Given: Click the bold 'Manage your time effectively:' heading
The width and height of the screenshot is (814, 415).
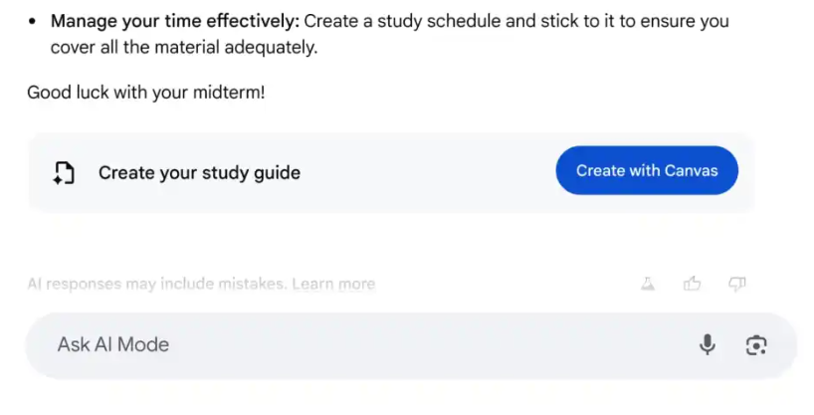Looking at the screenshot, I should click(x=175, y=20).
